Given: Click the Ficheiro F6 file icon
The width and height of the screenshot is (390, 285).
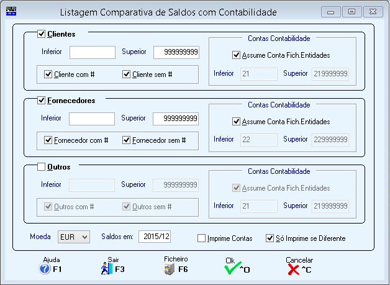Looking at the screenshot, I should tap(169, 269).
